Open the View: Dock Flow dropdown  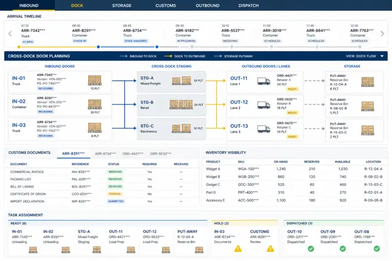pyautogui.click(x=365, y=56)
